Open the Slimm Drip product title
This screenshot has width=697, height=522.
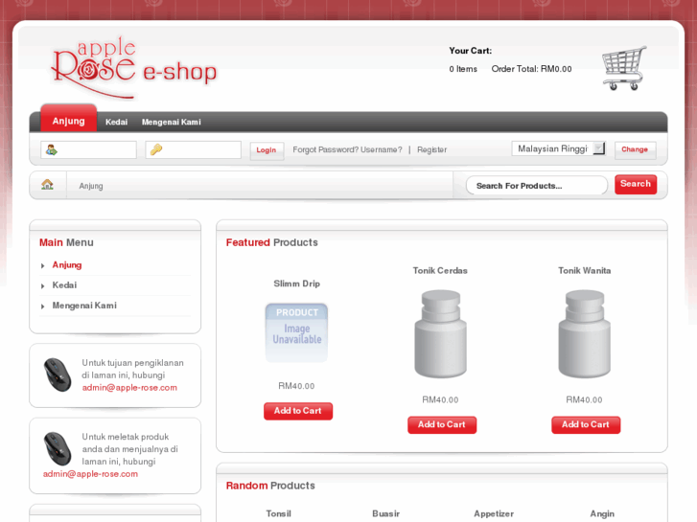(x=296, y=284)
